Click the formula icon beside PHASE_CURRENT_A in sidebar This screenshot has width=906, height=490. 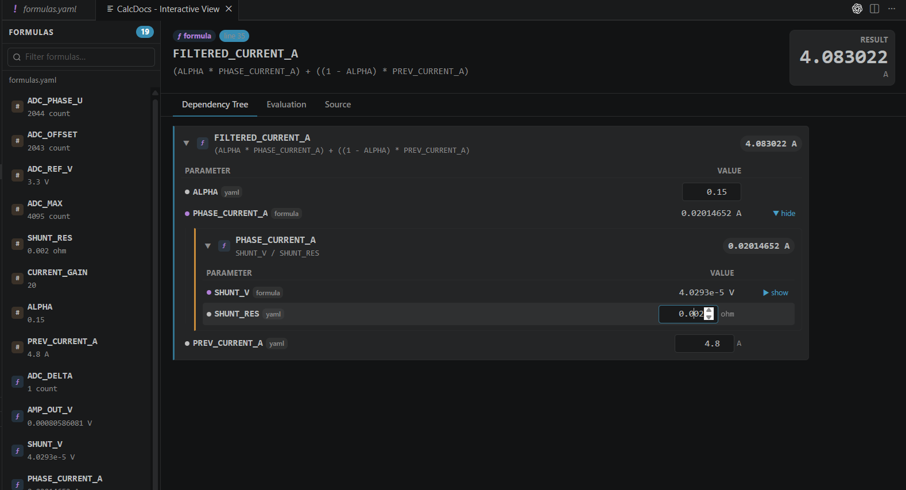pyautogui.click(x=18, y=484)
